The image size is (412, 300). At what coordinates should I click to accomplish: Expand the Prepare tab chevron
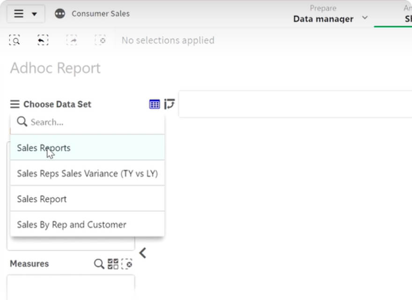pos(365,18)
